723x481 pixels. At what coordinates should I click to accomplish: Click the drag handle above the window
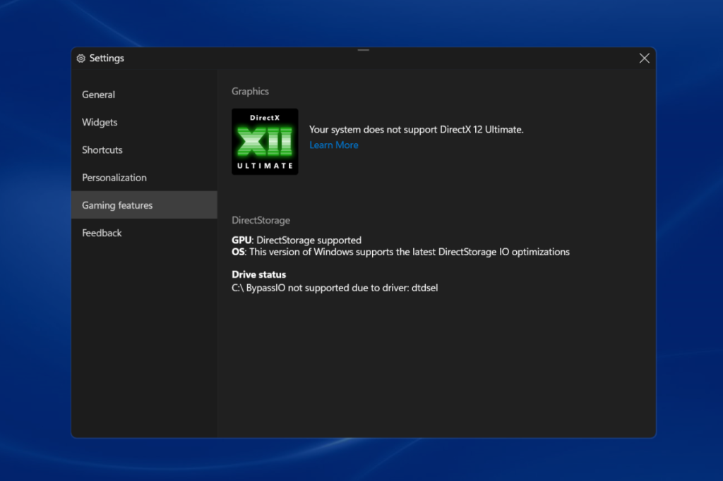coord(362,49)
